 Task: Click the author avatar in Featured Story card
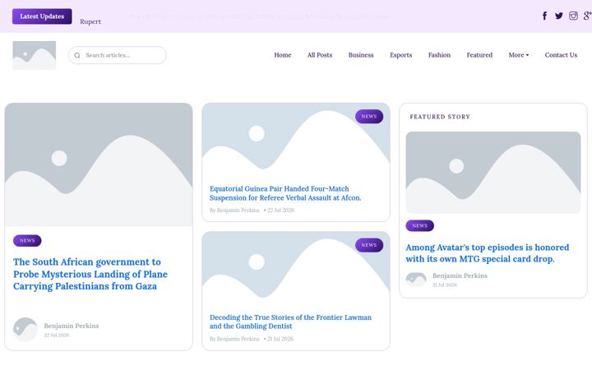pos(416,280)
